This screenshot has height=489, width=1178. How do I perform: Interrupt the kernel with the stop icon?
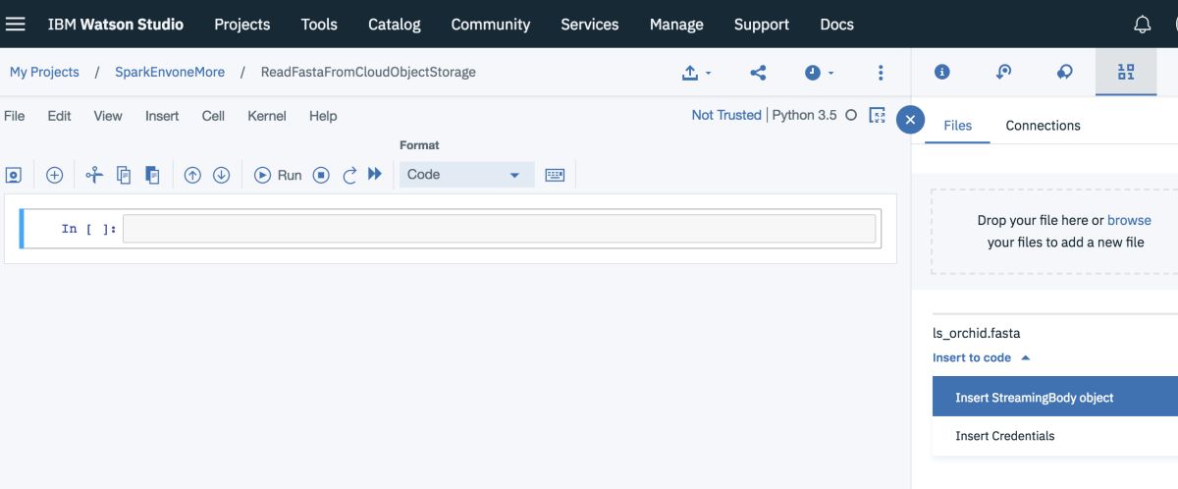321,175
